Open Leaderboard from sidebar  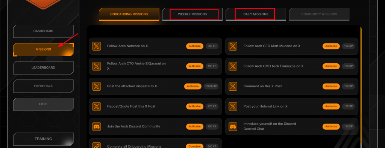coord(43,67)
